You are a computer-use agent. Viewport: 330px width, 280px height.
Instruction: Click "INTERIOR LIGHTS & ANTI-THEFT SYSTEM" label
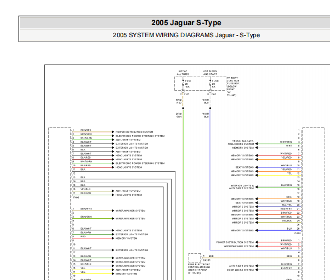click(241, 187)
